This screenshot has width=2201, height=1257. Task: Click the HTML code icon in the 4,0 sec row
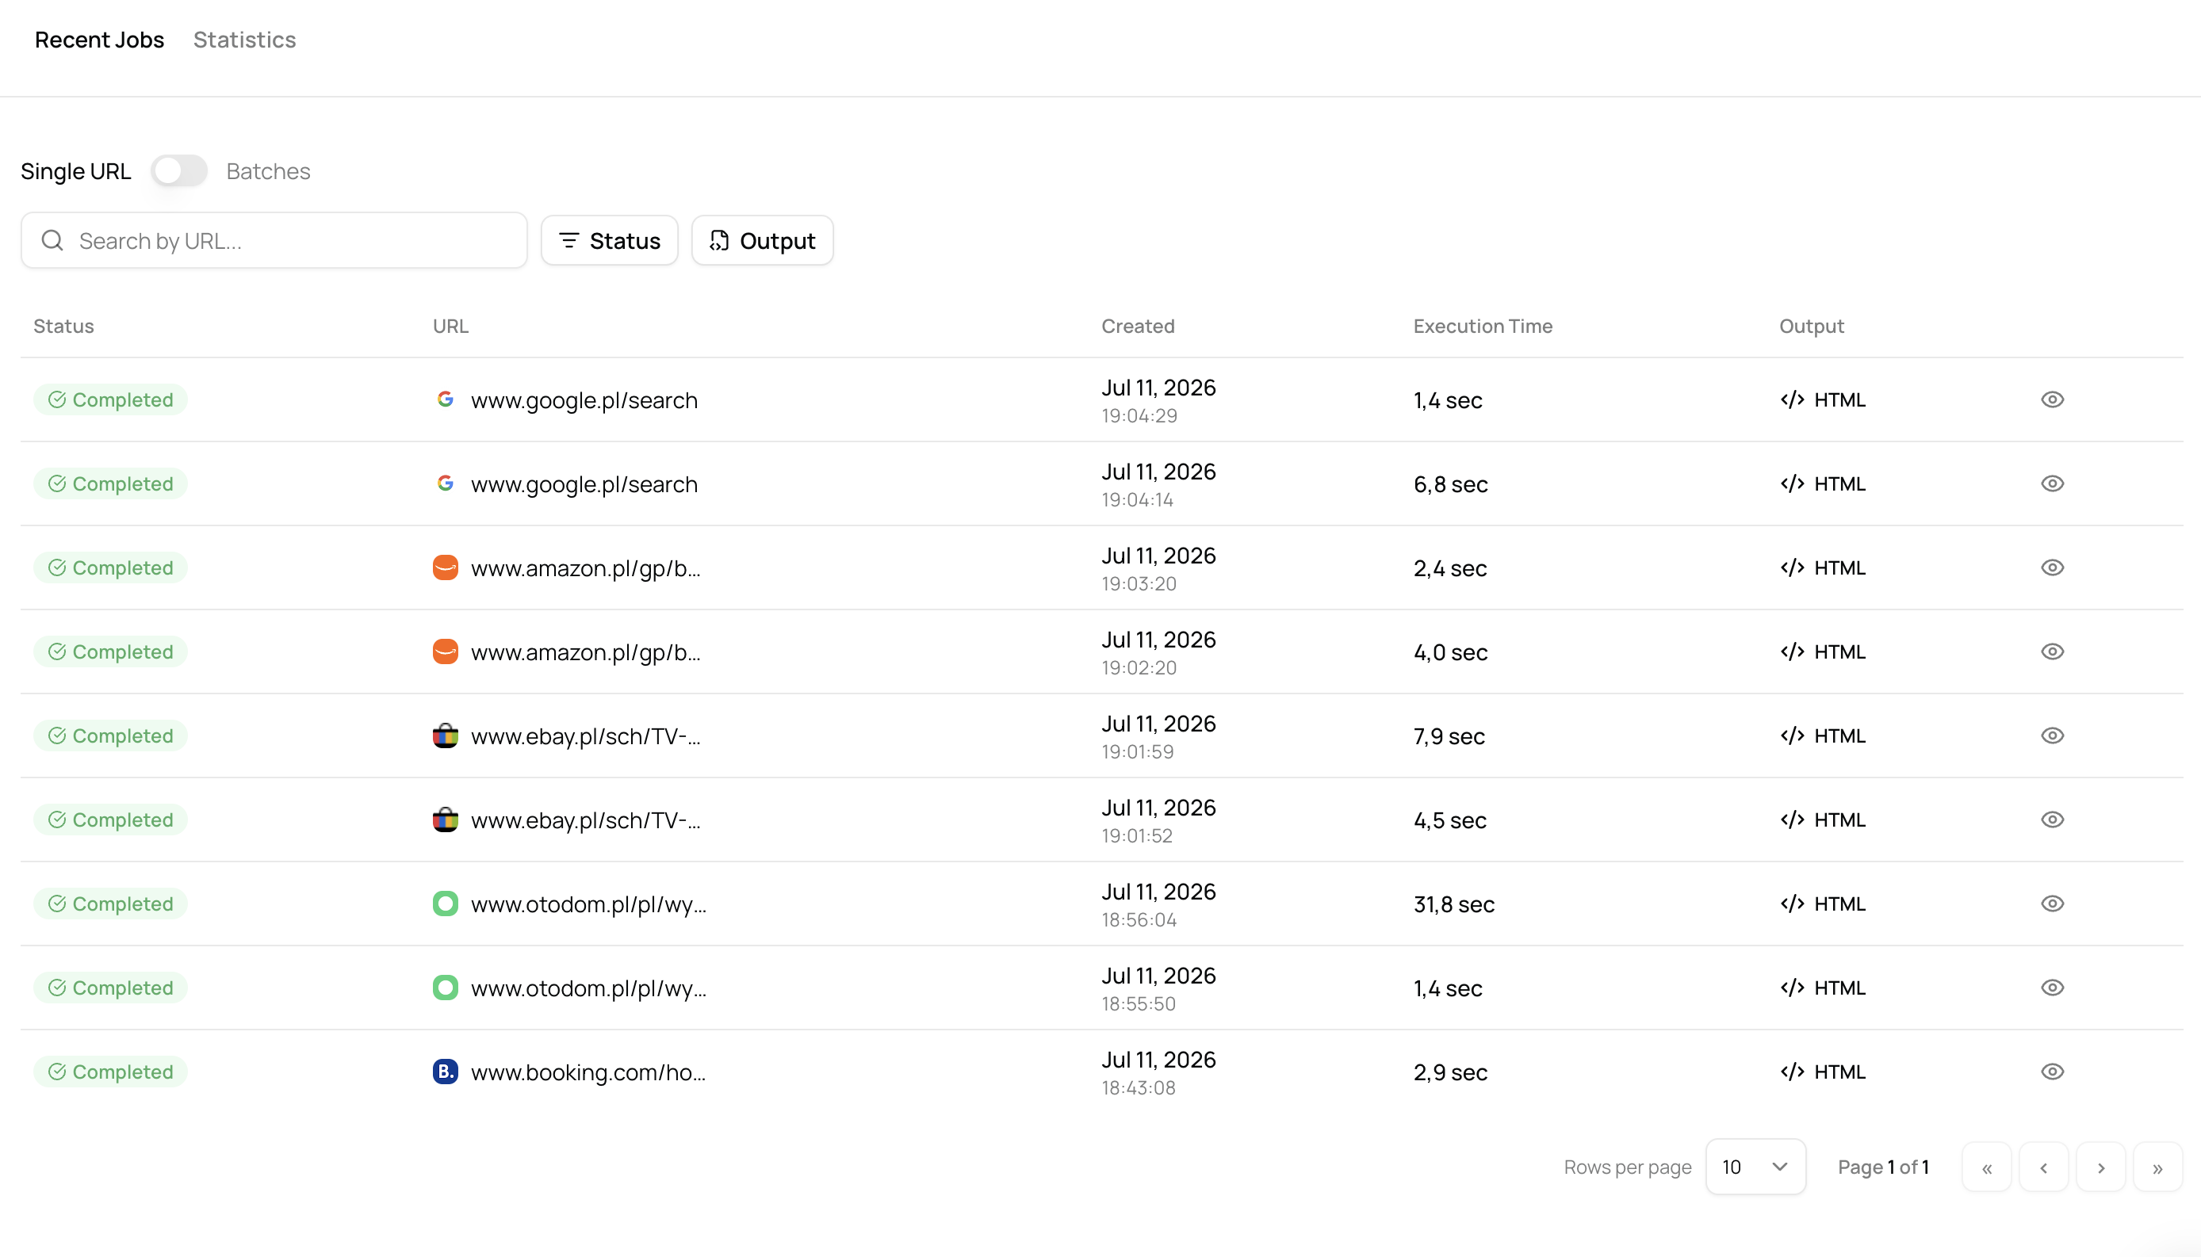[x=1793, y=651]
